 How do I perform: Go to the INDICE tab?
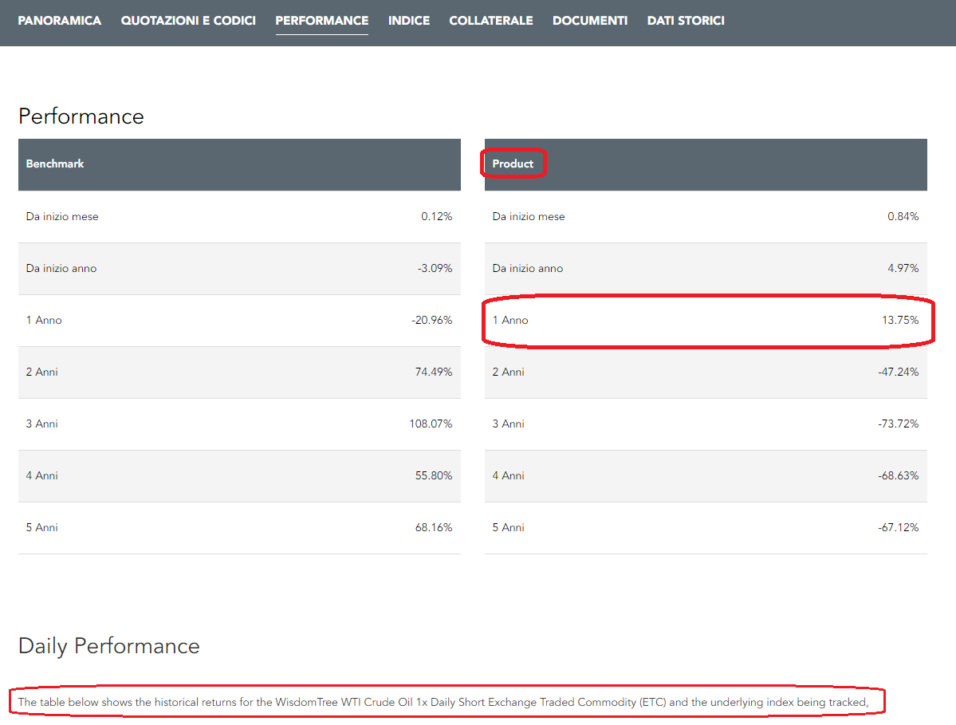(409, 21)
